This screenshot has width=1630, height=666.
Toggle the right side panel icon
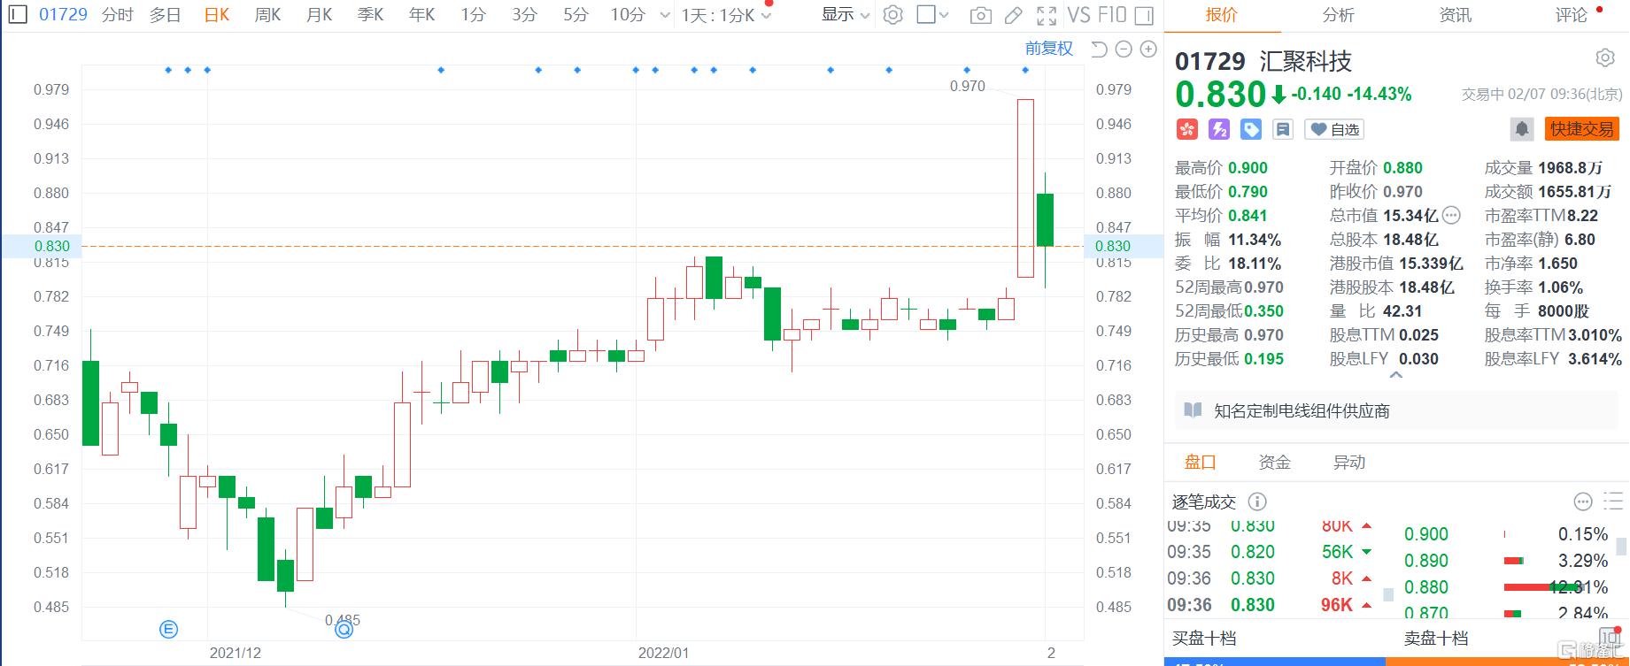coord(1144,15)
